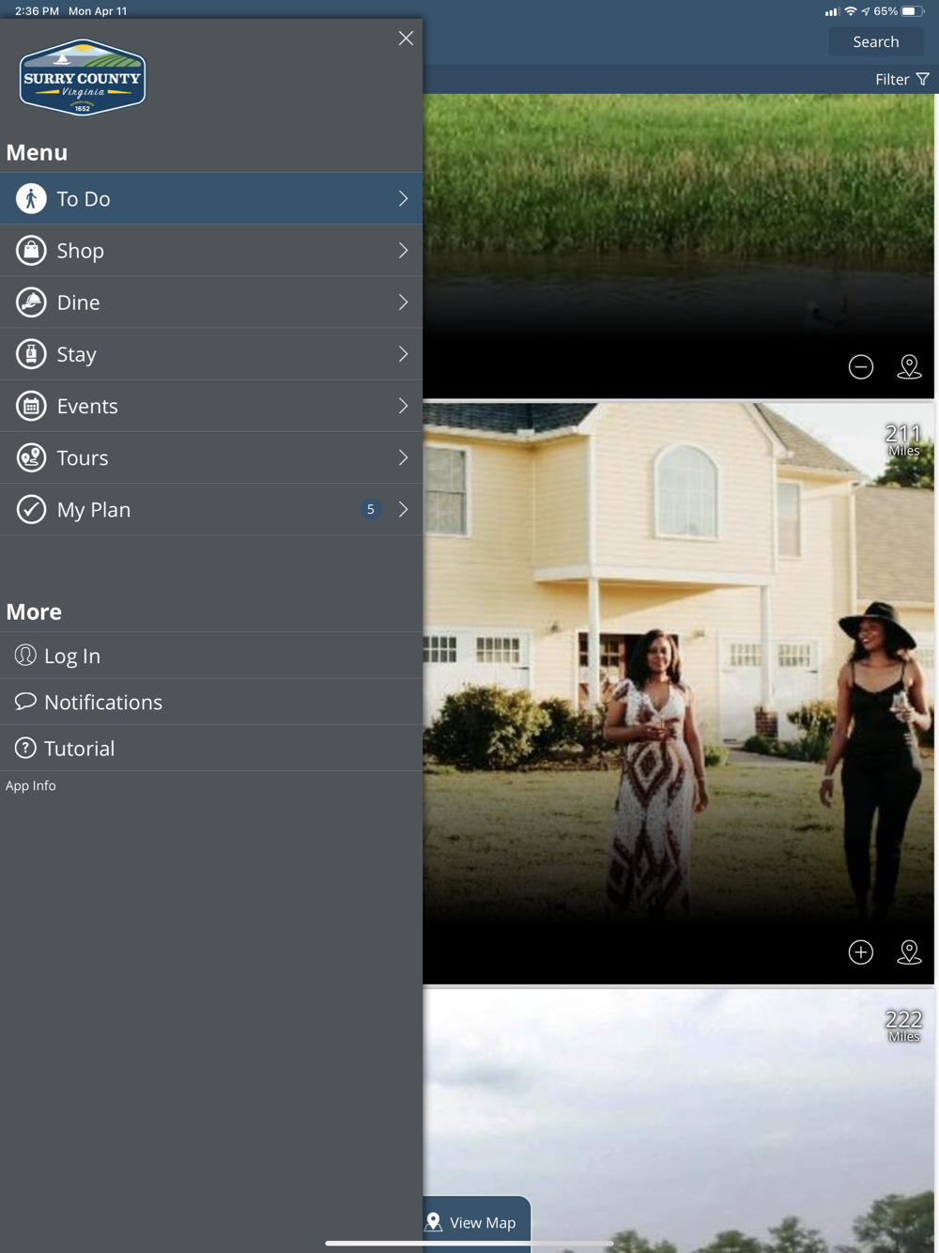Viewport: 939px width, 1253px height.
Task: Open Notifications
Action: coord(211,701)
